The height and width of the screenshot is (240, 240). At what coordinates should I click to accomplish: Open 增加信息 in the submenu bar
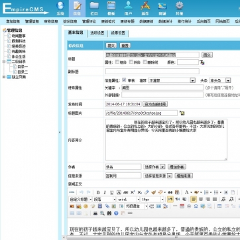13,21
